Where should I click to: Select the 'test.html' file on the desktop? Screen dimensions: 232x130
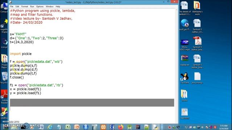(185, 113)
